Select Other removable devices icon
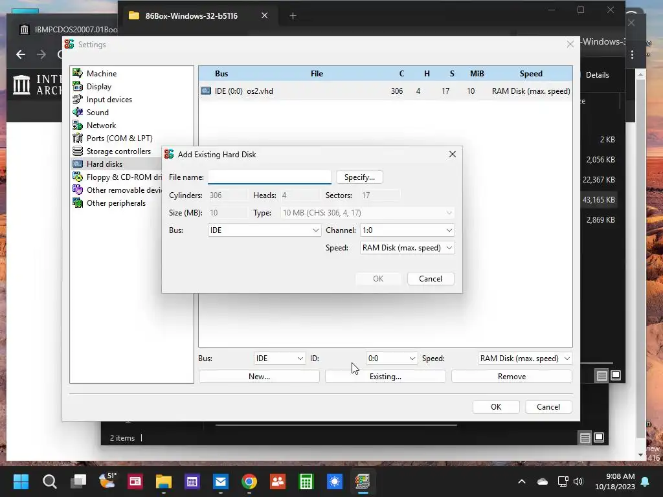 [x=78, y=190]
